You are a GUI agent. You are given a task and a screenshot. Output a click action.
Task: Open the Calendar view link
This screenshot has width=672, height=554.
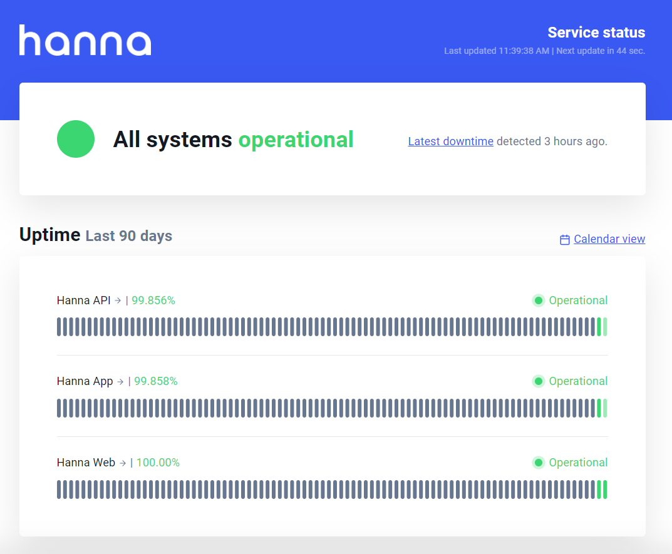pos(609,239)
